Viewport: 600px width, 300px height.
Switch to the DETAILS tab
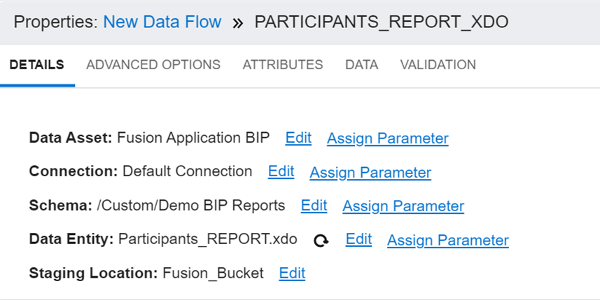click(x=36, y=65)
